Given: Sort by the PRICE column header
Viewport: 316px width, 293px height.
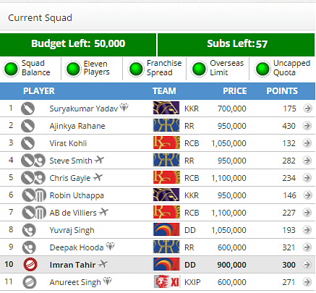Looking at the screenshot, I should pos(235,91).
